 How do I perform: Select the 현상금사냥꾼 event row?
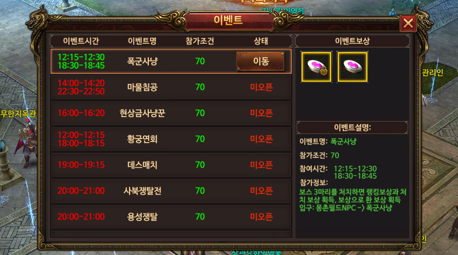[x=171, y=113]
